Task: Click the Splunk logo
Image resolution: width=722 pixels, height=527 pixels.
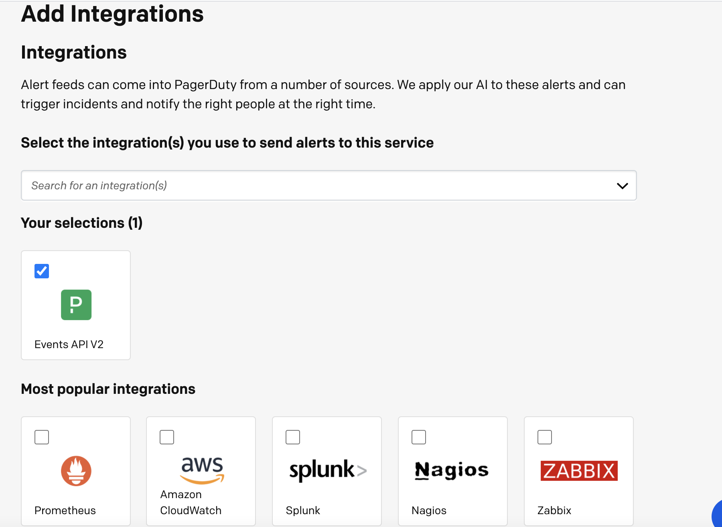Action: click(328, 470)
